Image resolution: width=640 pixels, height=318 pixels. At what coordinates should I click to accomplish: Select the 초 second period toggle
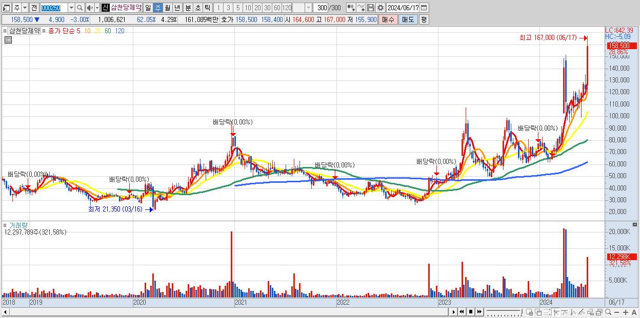(x=197, y=8)
